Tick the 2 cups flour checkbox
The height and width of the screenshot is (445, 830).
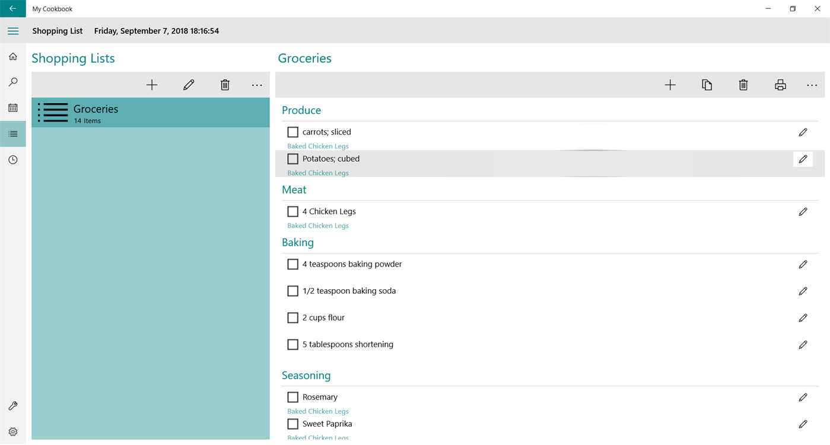tap(292, 318)
